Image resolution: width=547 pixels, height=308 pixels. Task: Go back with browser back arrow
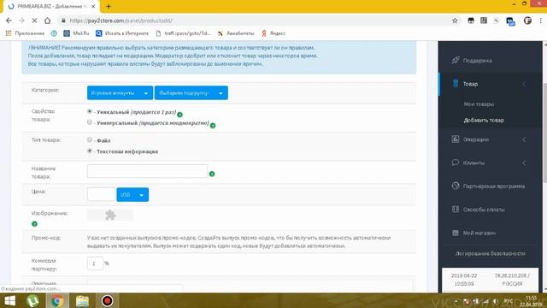click(9, 21)
